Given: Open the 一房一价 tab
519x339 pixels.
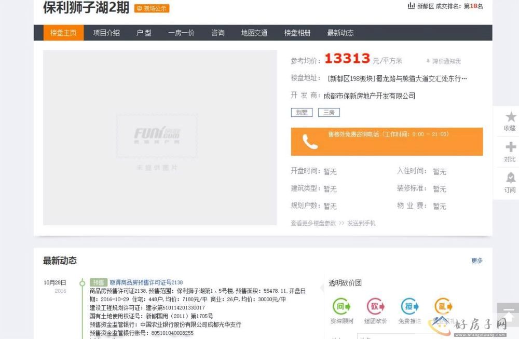Looking at the screenshot, I should click(181, 33).
